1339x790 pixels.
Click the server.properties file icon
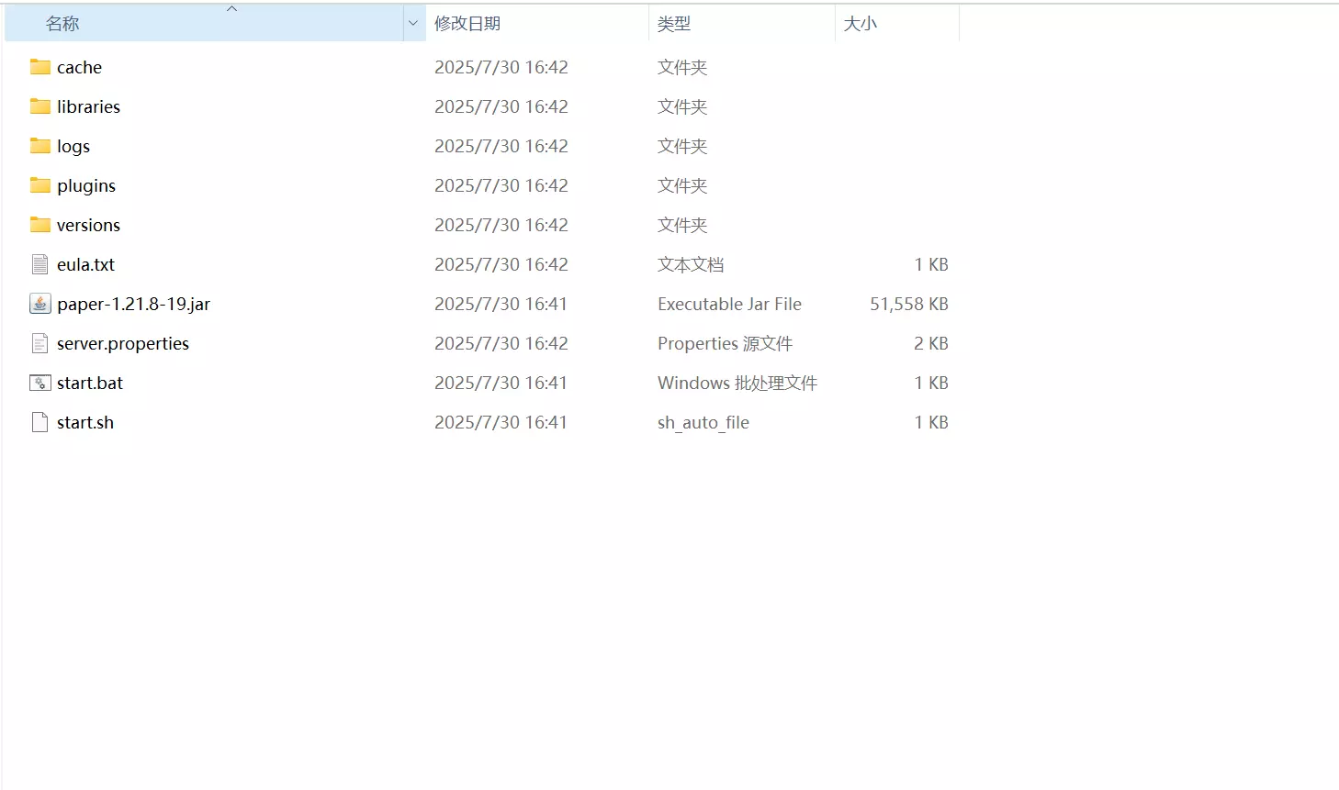[40, 343]
